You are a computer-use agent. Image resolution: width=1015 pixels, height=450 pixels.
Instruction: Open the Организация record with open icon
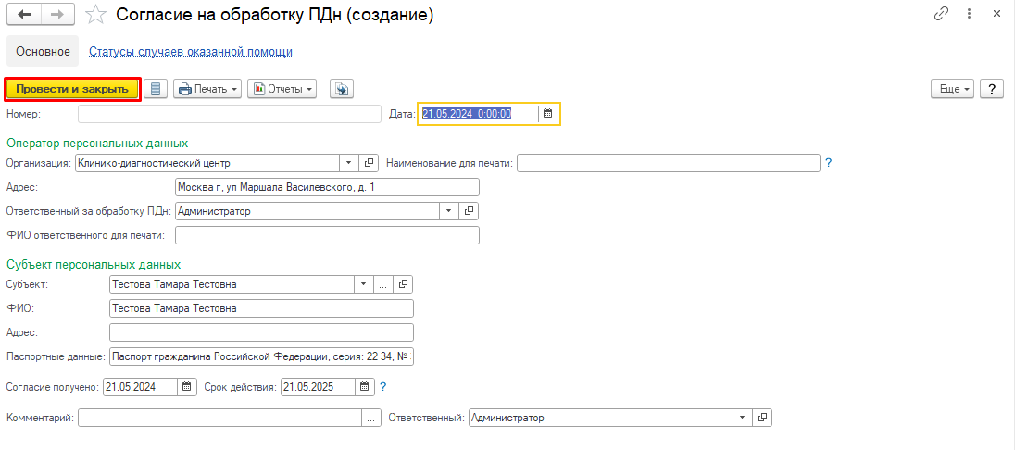click(x=369, y=163)
